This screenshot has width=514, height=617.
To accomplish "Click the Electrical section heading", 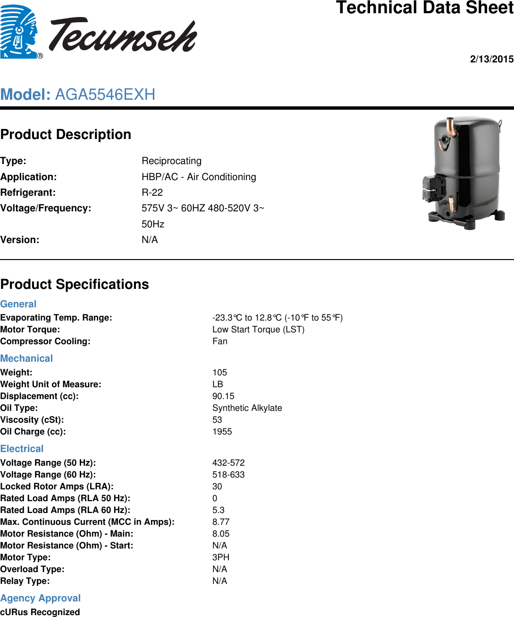I will pyautogui.click(x=22, y=449).
